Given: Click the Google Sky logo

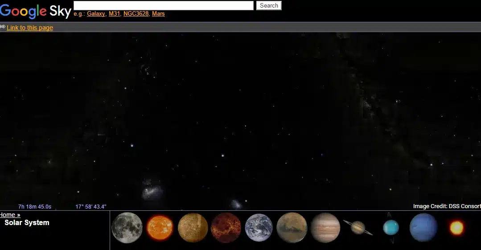Looking at the screenshot, I should pyautogui.click(x=36, y=11).
